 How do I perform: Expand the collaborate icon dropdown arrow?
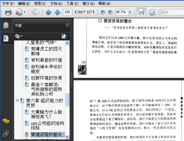tap(25, 12)
